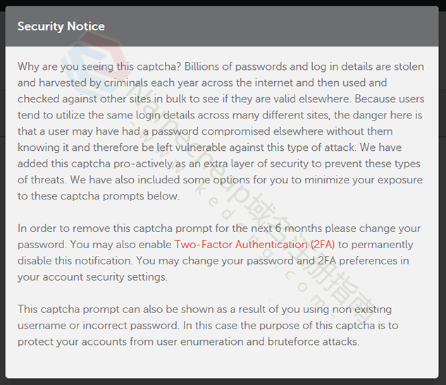
Task: Click the line starting "This captcha prompt can also"
Action: (x=205, y=310)
